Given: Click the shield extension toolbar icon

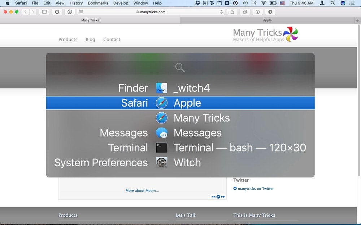Looking at the screenshot, I should 57,12.
